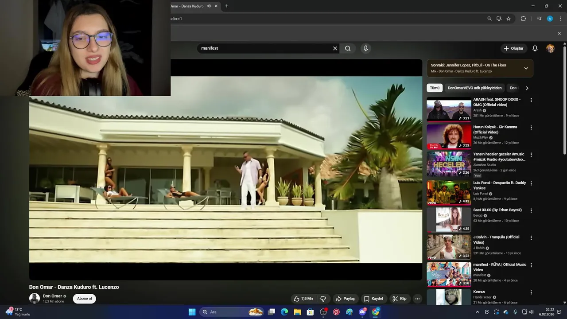Open options for Saat 03.00 video
This screenshot has width=567, height=319.
pos(531,210)
